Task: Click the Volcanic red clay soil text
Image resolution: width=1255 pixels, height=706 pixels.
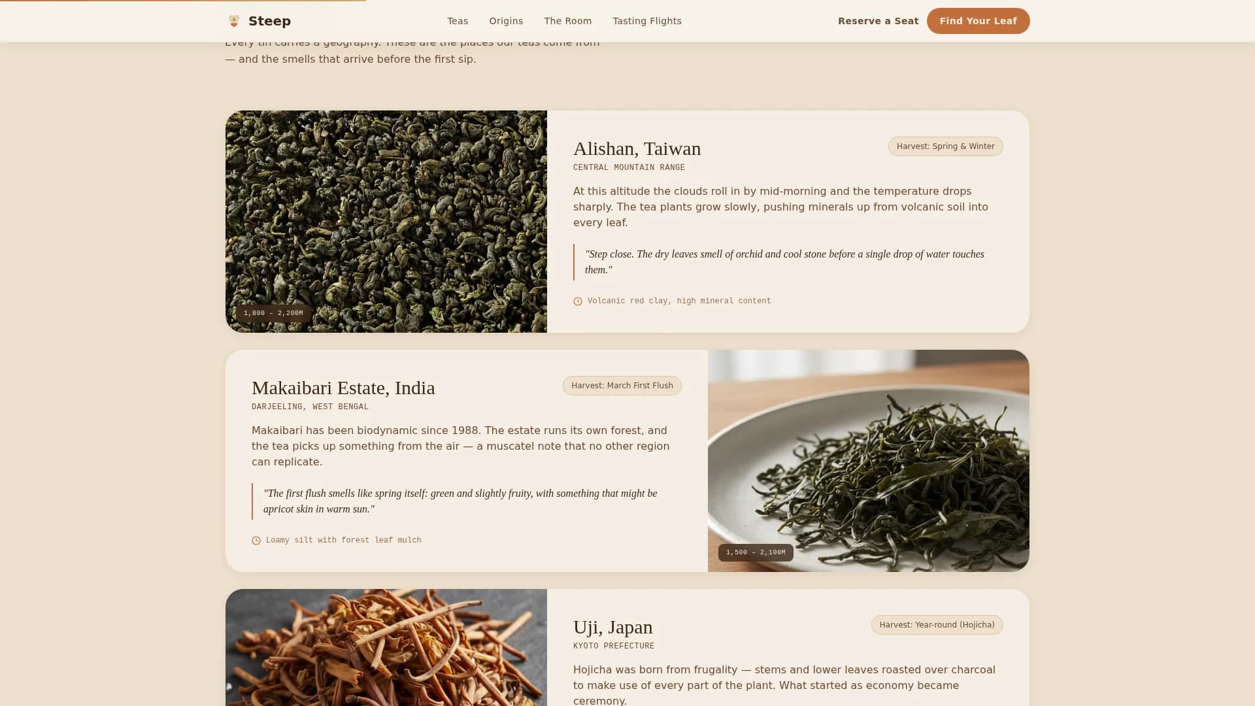Action: [x=679, y=301]
